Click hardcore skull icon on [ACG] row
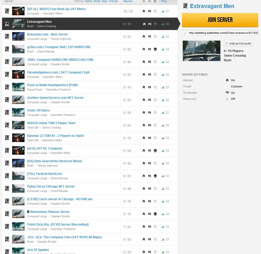This screenshot has width=261, height=254. tap(155, 151)
